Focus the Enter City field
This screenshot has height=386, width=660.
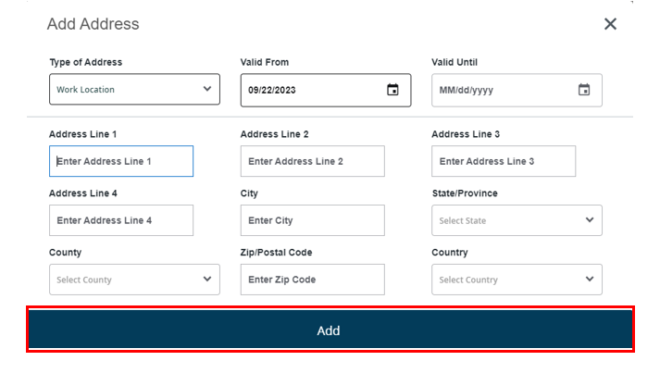tap(312, 220)
